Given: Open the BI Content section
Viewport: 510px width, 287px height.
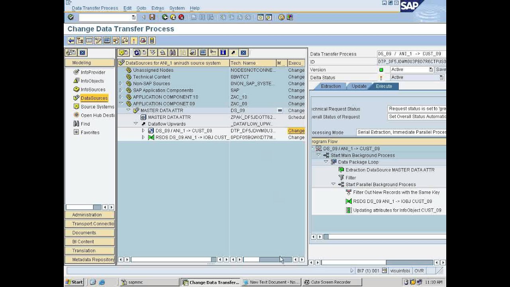Looking at the screenshot, I should tap(90, 242).
